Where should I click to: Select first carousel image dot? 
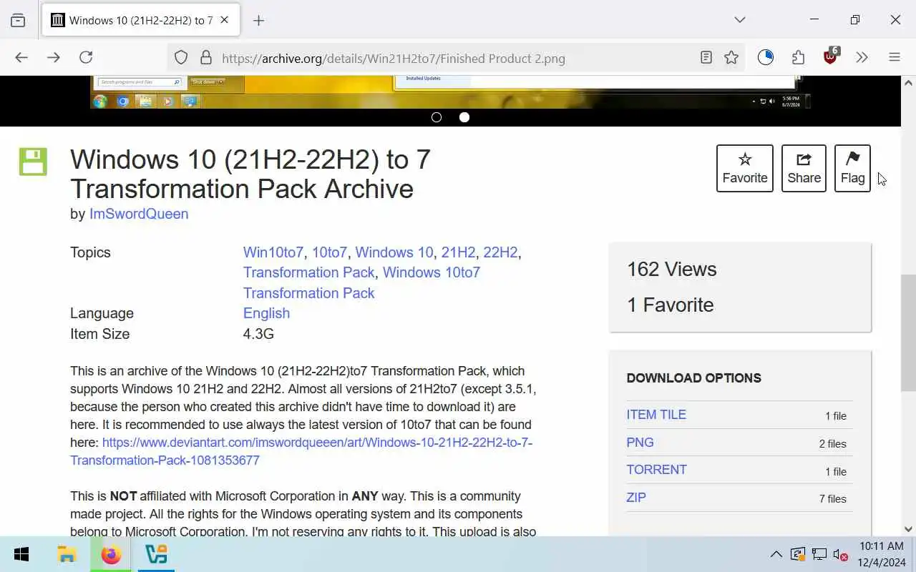[437, 117]
